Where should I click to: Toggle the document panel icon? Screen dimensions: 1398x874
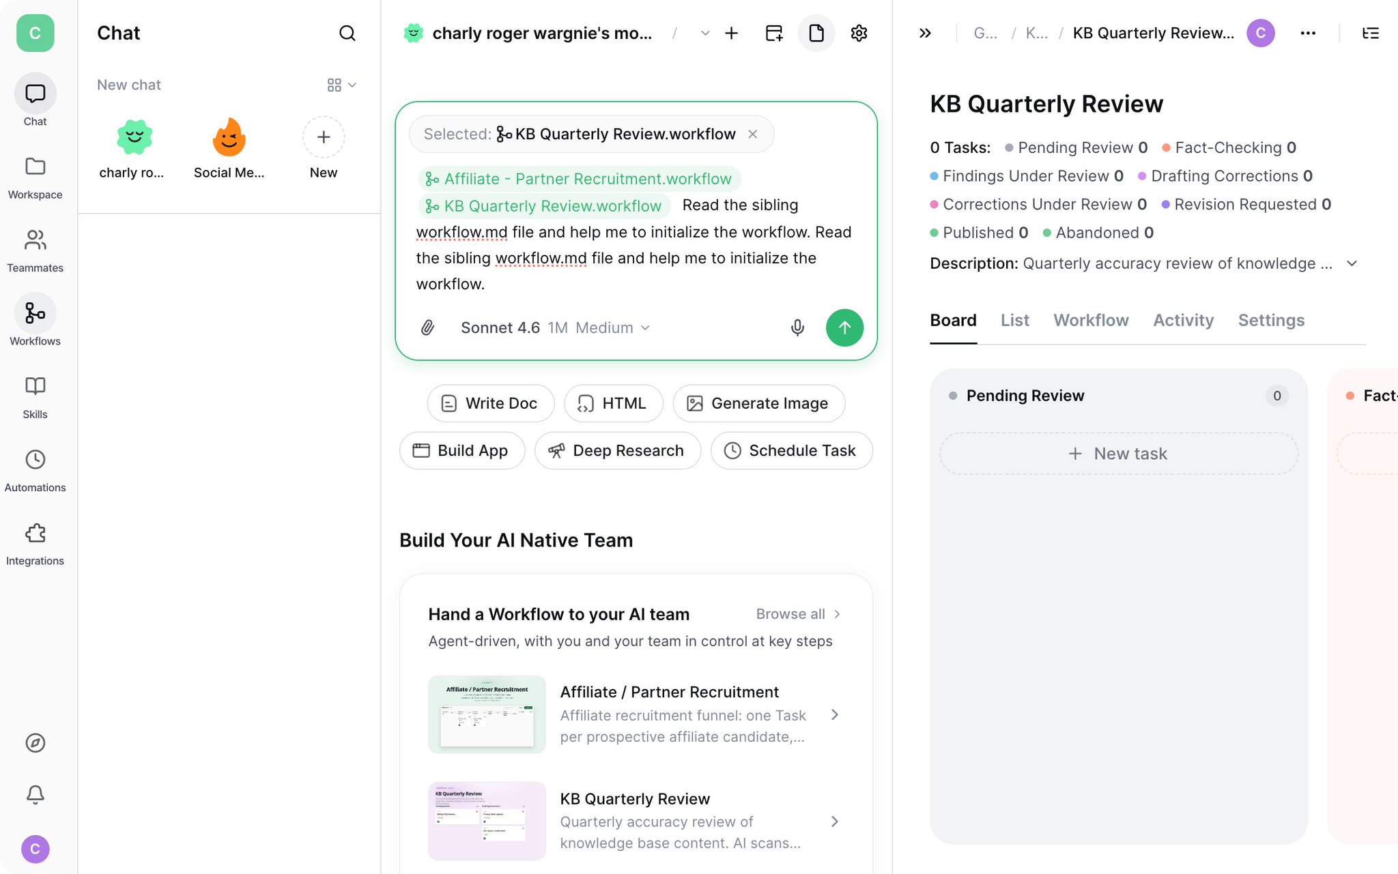[816, 33]
